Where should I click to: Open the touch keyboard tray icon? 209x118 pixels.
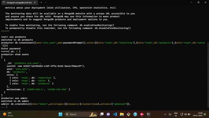coord(170,114)
